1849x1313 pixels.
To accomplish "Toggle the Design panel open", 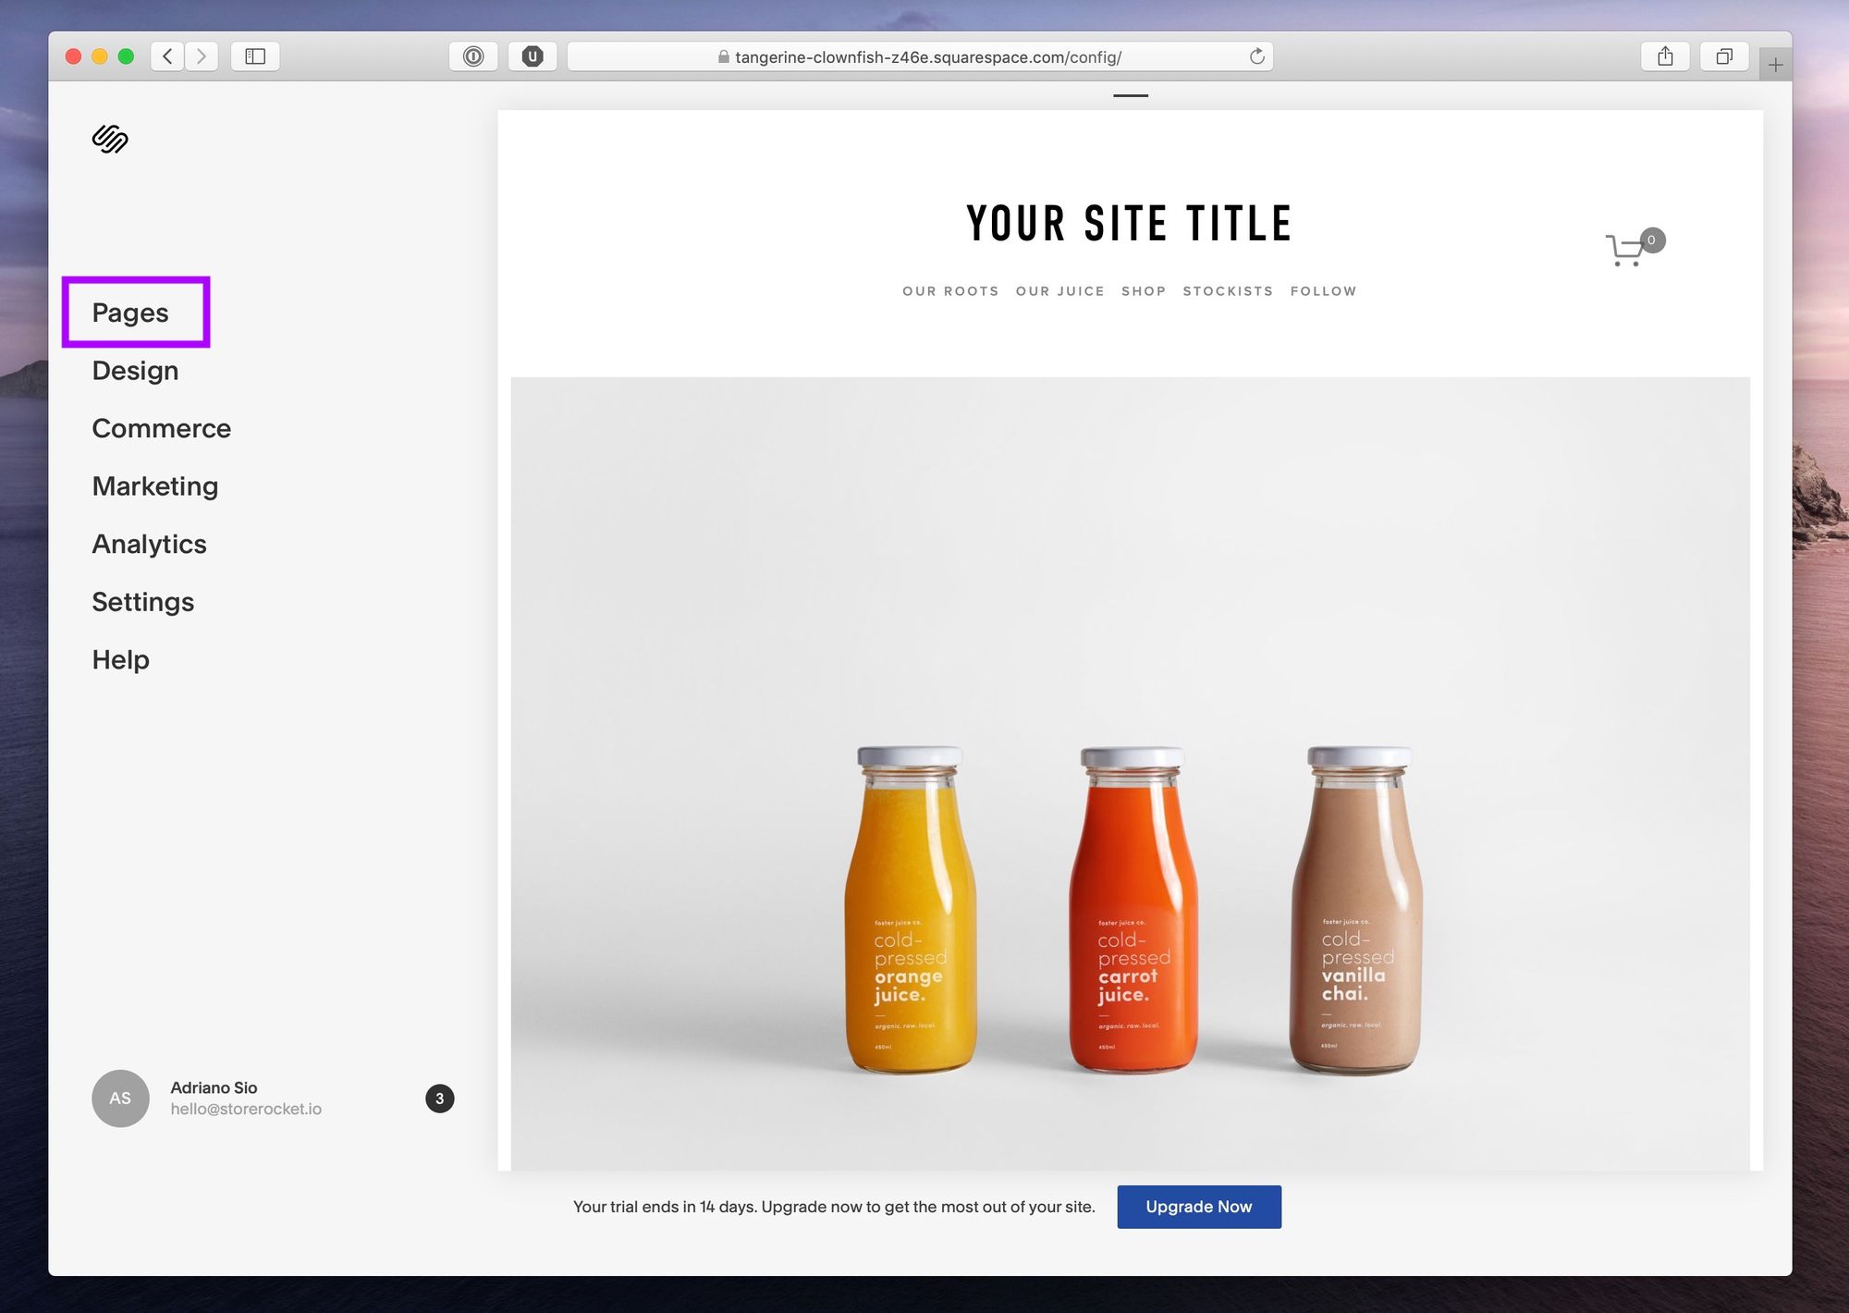I will pyautogui.click(x=133, y=370).
